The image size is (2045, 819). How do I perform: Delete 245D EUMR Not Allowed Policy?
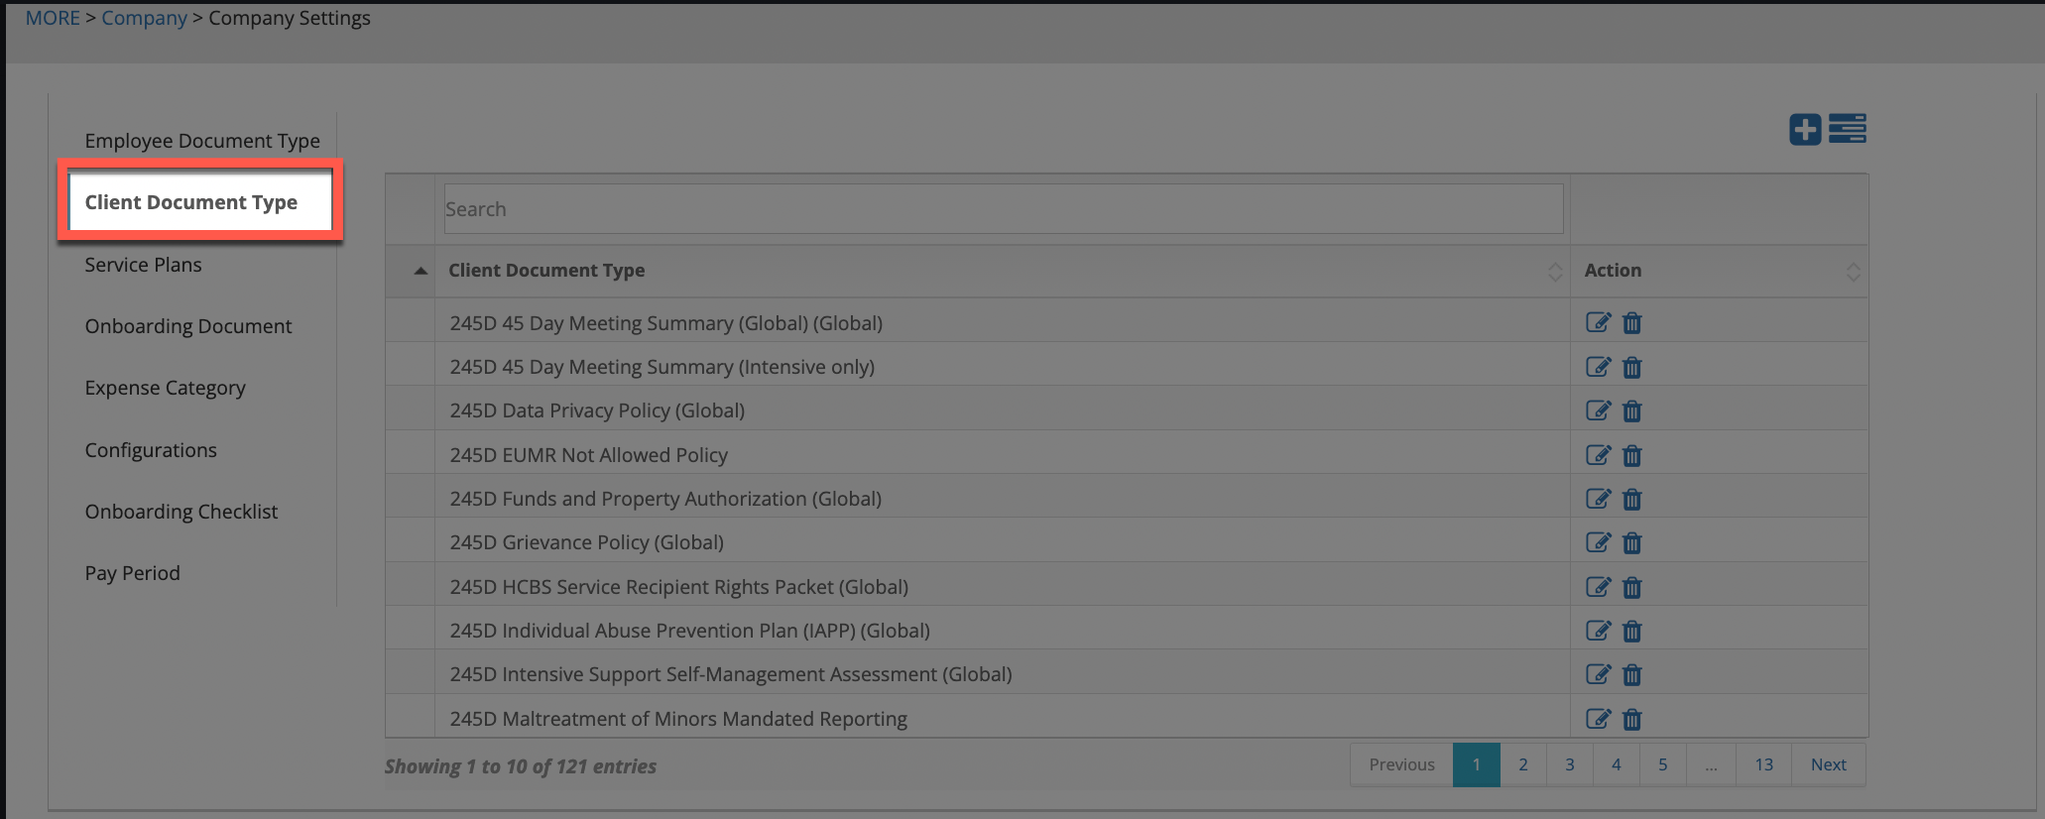pyautogui.click(x=1632, y=455)
